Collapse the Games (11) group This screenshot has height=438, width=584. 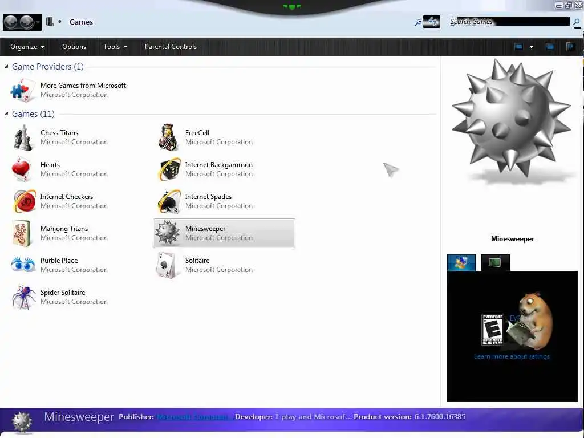click(x=6, y=113)
